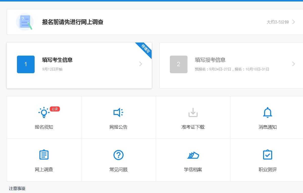Click the arrow chevron in 填写报考信息 card

coord(294,64)
